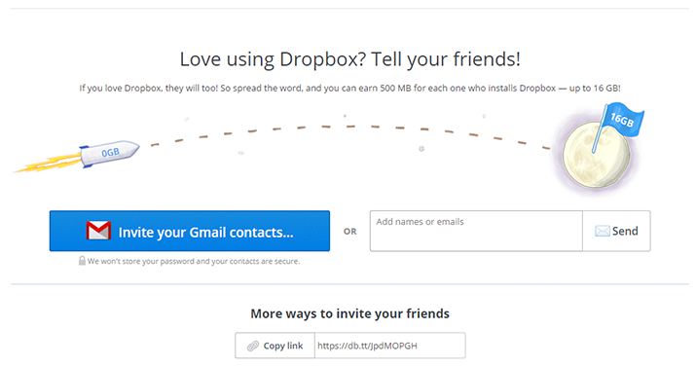The height and width of the screenshot is (366, 696).
Task: Click the 'Copy link' text label
Action: pos(282,346)
